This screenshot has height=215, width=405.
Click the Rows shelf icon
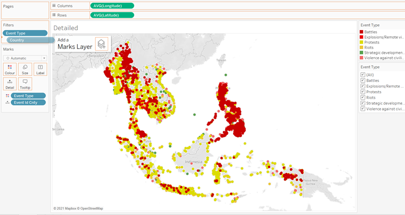pyautogui.click(x=54, y=15)
